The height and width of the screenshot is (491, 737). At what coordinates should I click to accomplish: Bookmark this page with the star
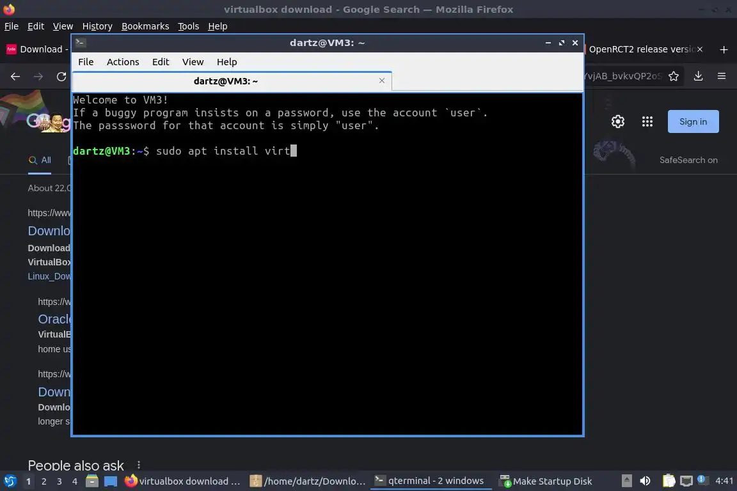[674, 76]
